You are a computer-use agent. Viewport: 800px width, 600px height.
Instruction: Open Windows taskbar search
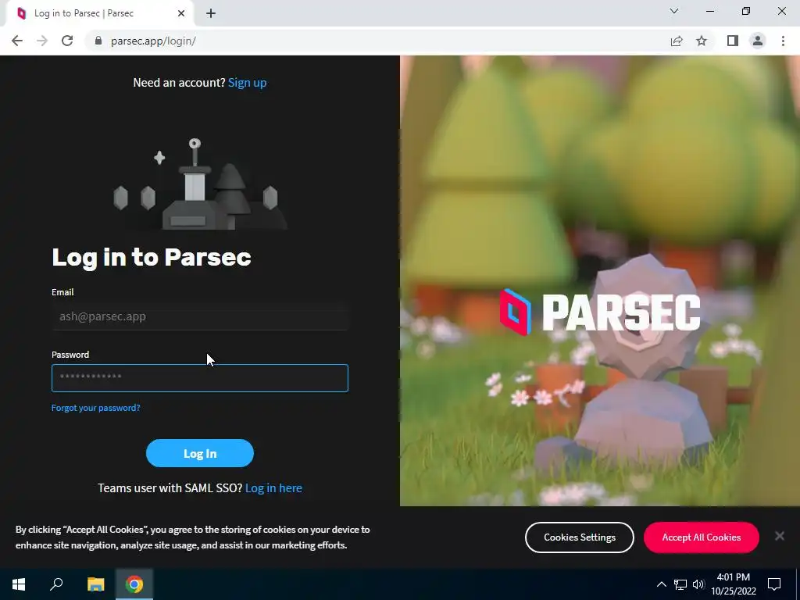coord(56,584)
